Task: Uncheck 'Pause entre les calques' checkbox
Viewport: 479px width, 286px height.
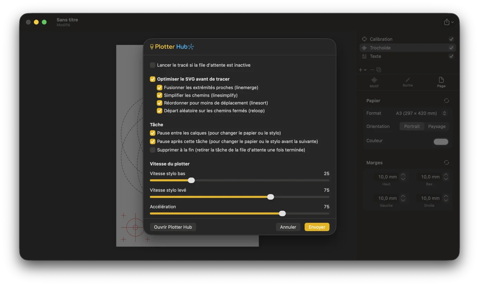Action: pos(153,133)
